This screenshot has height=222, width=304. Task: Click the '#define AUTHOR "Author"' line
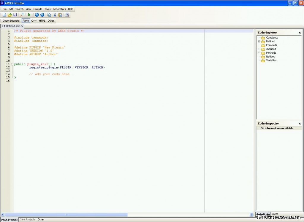[36, 54]
